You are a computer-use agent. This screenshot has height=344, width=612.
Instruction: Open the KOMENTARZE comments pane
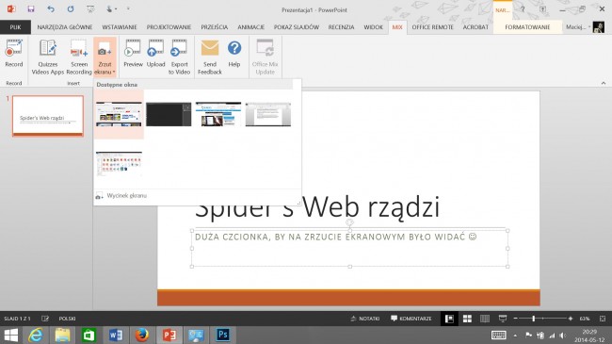pos(411,319)
